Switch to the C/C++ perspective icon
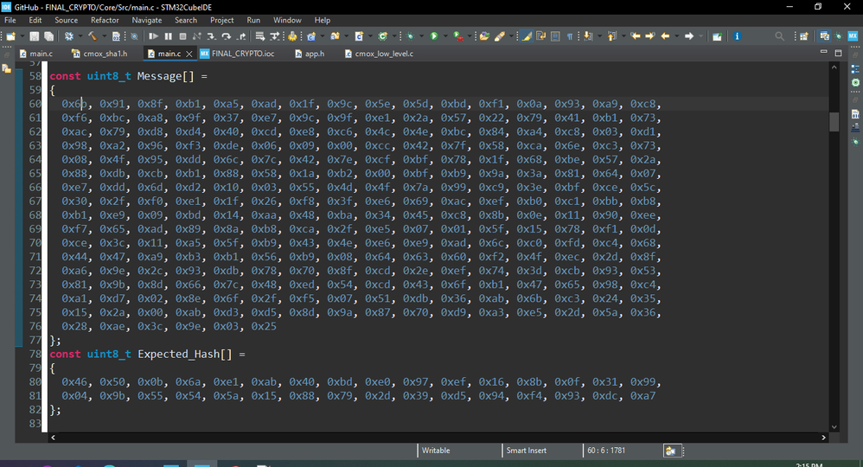863x467 pixels. click(824, 35)
